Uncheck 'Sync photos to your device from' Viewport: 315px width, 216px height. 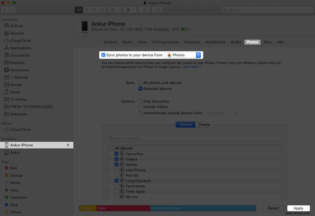[103, 55]
